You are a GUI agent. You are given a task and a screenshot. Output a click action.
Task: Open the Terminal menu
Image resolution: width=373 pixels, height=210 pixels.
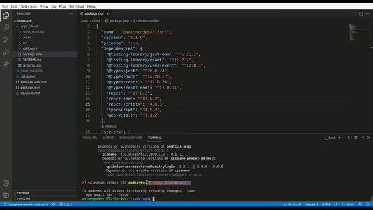click(76, 6)
